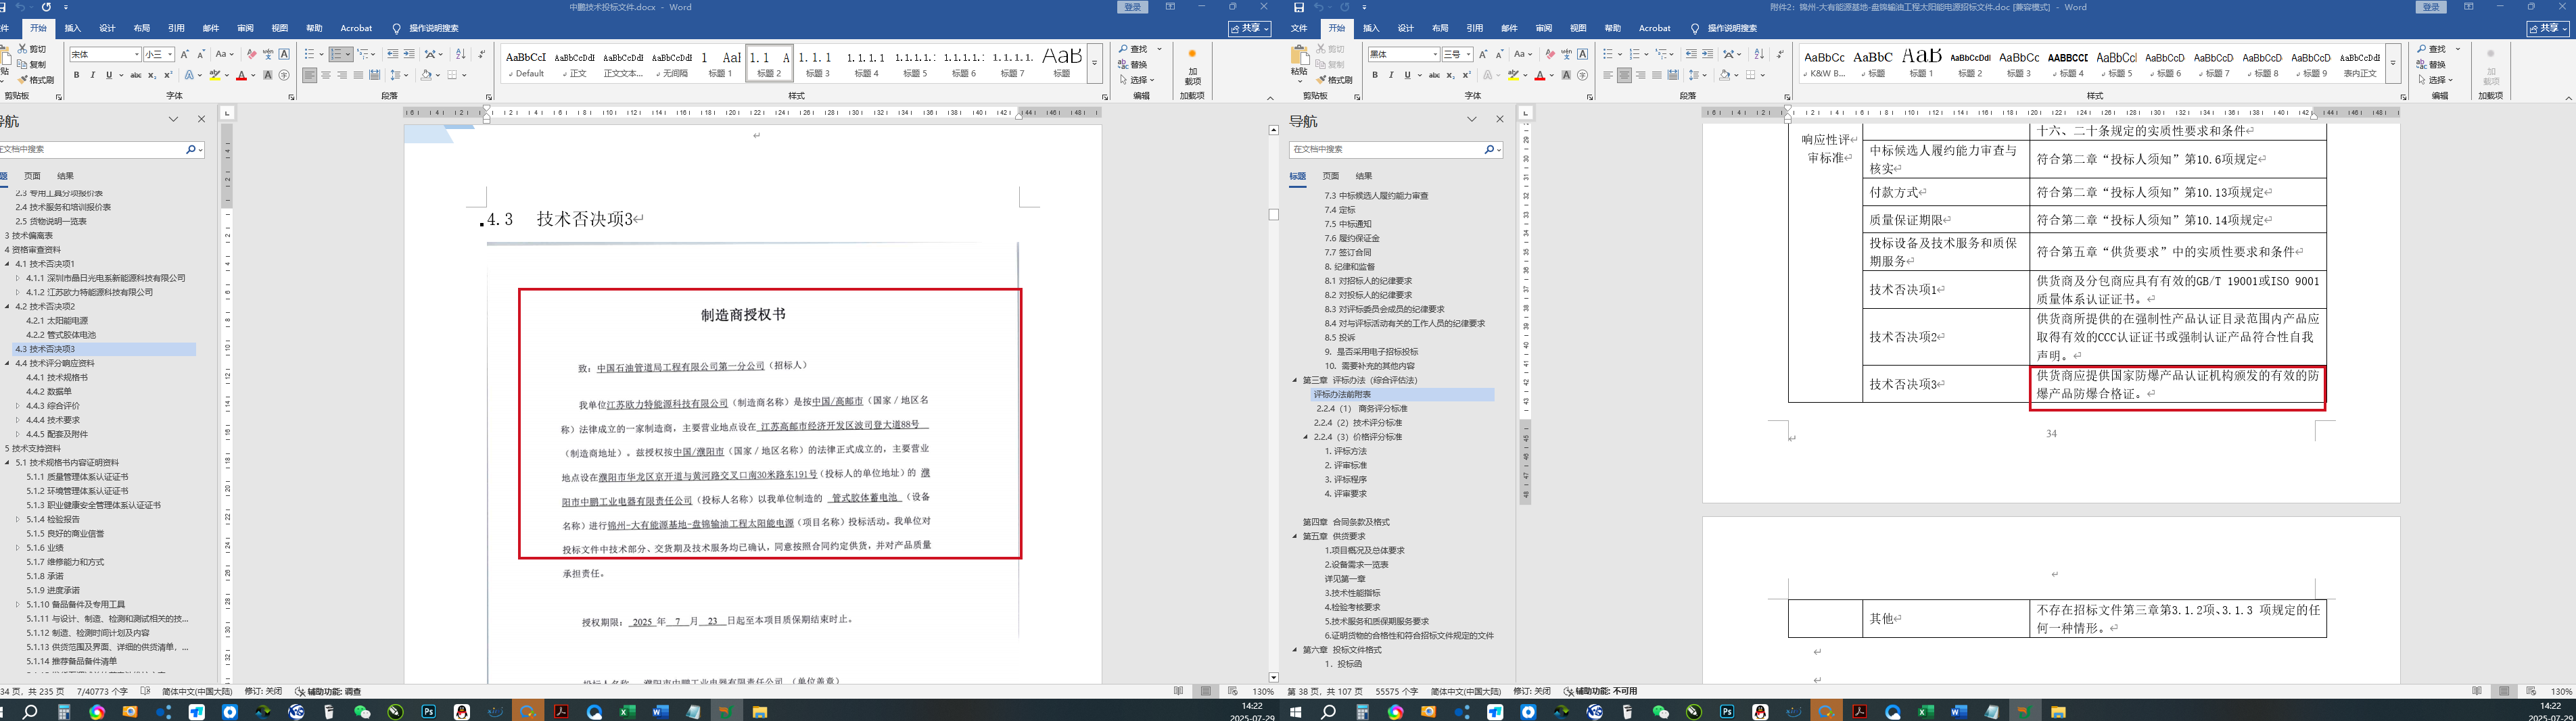Collapse the 第三章 评标办法 heading in navigation
2576x721 pixels.
pos(1295,380)
